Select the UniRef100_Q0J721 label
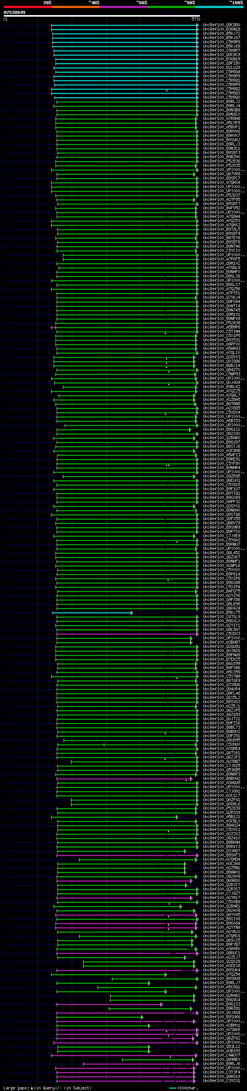247x1091 pixels. pos(222,719)
